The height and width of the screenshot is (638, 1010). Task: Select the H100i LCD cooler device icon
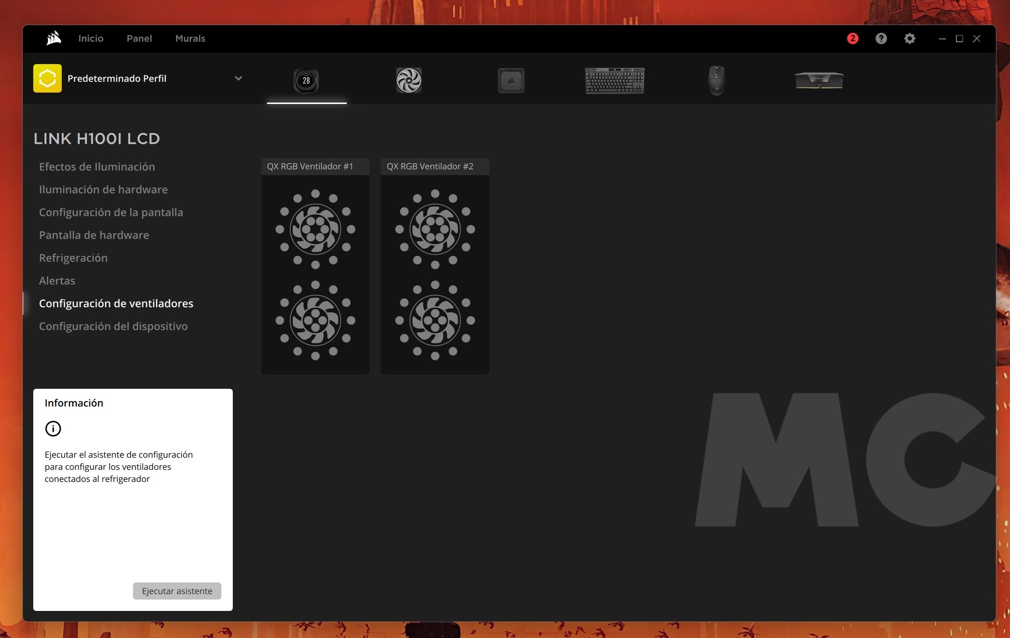click(306, 80)
